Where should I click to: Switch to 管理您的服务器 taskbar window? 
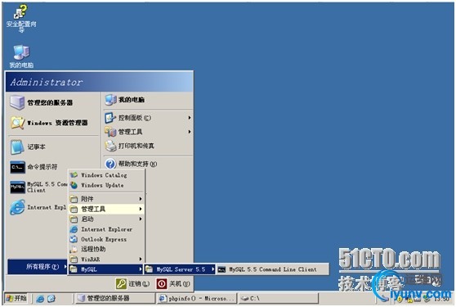point(115,298)
